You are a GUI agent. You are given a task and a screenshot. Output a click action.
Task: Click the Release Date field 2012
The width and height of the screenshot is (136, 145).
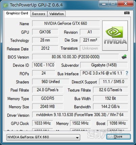pyautogui.click(x=45, y=48)
